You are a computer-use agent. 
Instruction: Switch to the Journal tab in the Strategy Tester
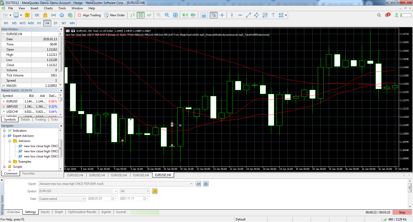pyautogui.click(x=121, y=212)
